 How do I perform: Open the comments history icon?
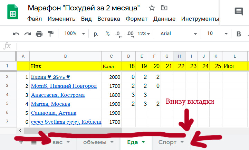(239, 12)
